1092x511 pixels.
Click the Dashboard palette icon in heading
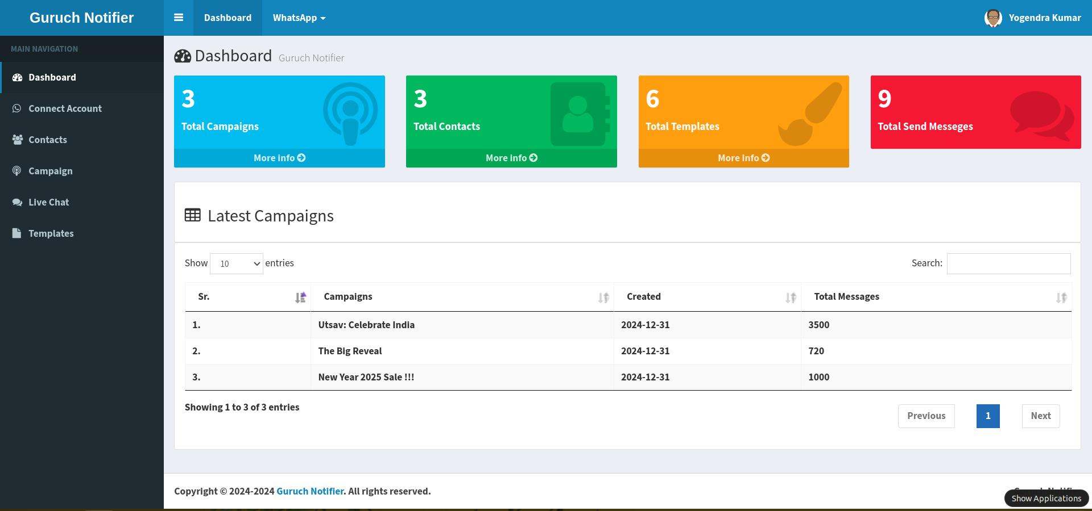click(x=183, y=56)
